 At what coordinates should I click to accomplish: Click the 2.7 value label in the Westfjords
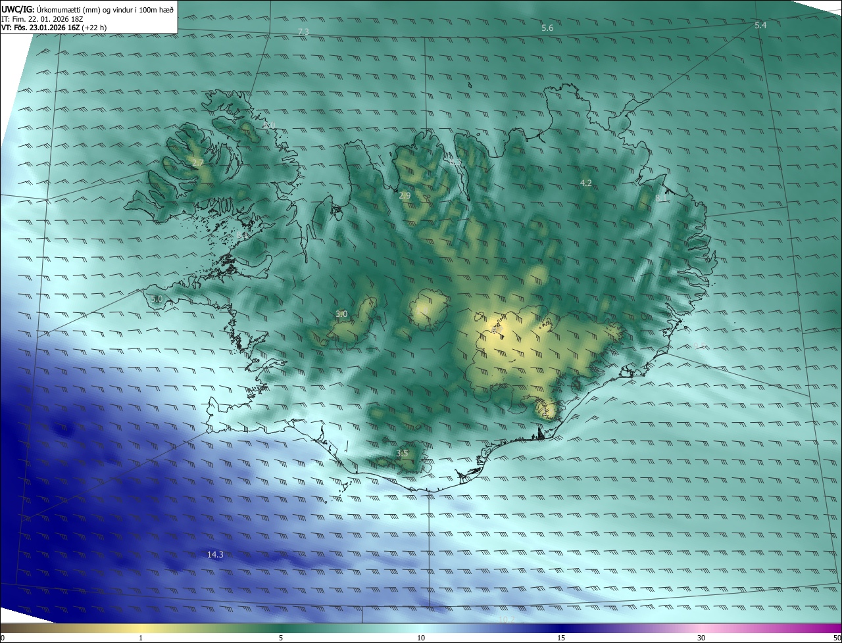(197, 162)
